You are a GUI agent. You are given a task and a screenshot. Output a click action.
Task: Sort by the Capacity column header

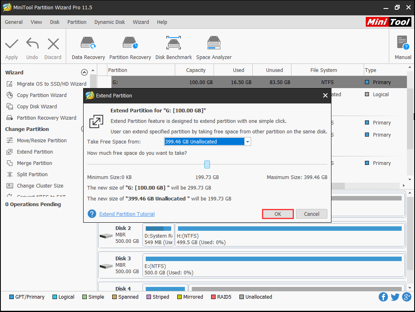tap(195, 70)
